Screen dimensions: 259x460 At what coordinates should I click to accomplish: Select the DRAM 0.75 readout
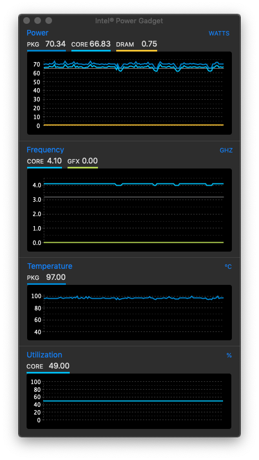(x=137, y=44)
